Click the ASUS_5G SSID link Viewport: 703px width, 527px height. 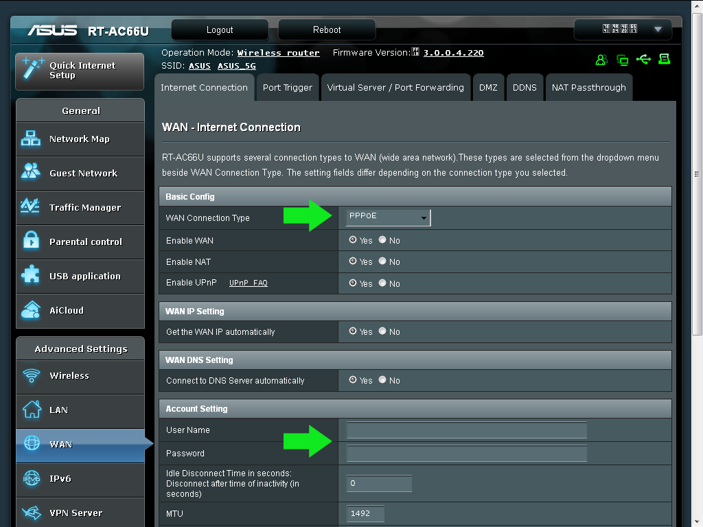237,66
